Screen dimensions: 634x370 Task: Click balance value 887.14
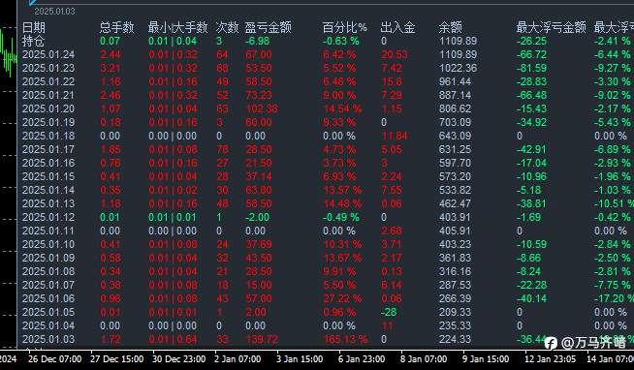pos(455,95)
